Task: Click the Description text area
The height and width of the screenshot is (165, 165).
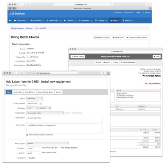Action: [x=64, y=119]
